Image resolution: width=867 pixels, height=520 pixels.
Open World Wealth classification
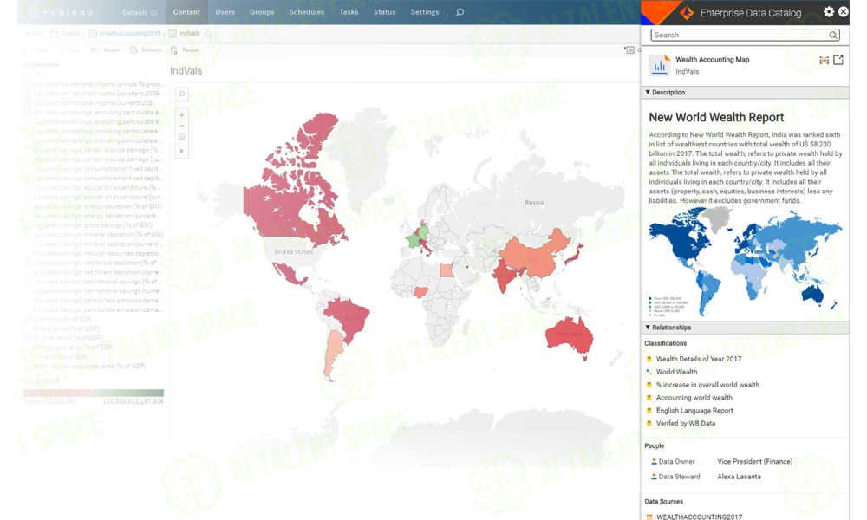(x=676, y=372)
